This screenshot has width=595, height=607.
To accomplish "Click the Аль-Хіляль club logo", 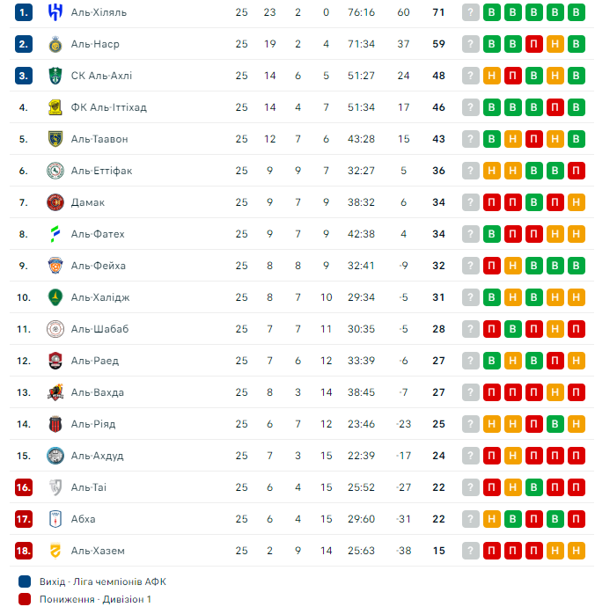I will (x=55, y=12).
